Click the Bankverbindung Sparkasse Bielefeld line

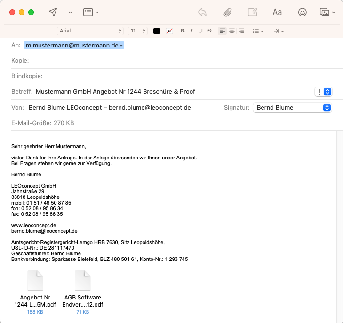pos(100,259)
